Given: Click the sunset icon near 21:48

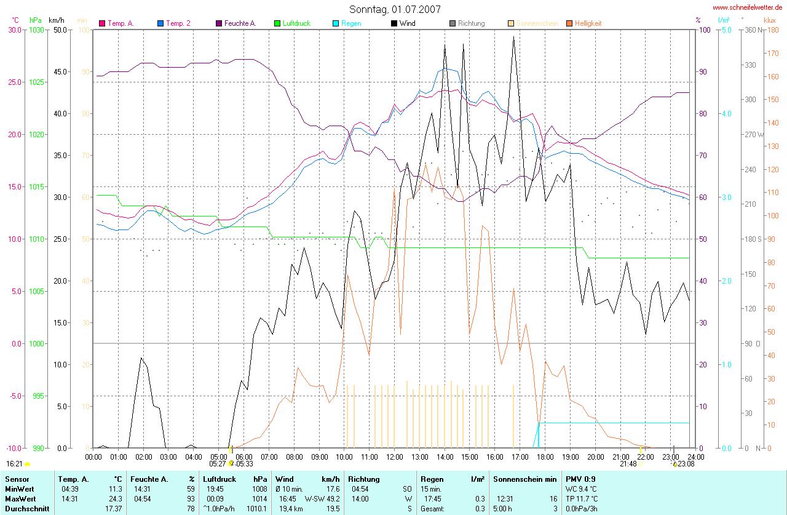Looking at the screenshot, I should [x=641, y=464].
